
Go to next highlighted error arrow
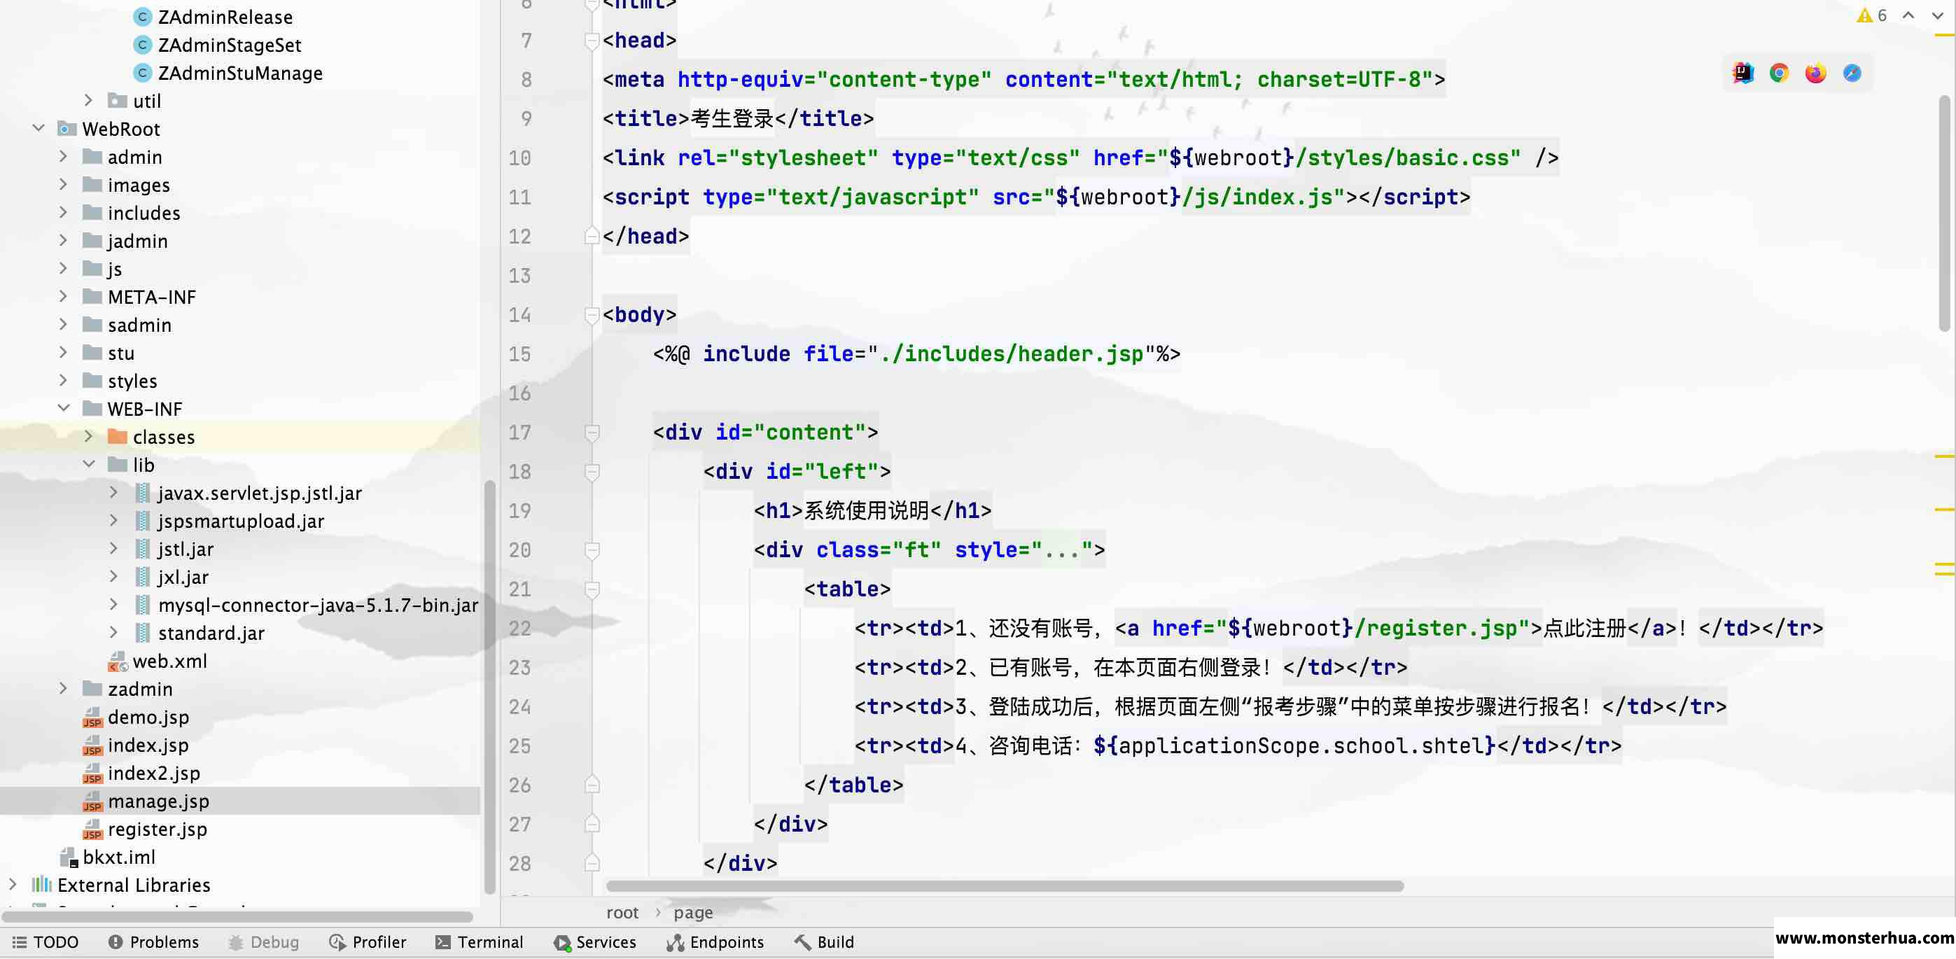(1937, 15)
